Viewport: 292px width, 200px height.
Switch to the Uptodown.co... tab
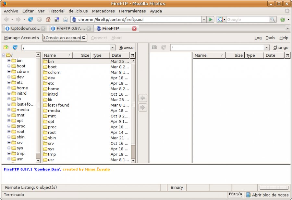[x=25, y=29]
